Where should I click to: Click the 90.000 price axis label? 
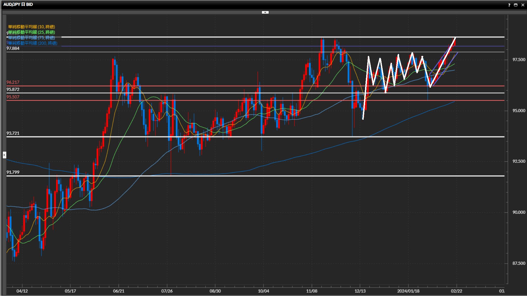tap(519, 212)
